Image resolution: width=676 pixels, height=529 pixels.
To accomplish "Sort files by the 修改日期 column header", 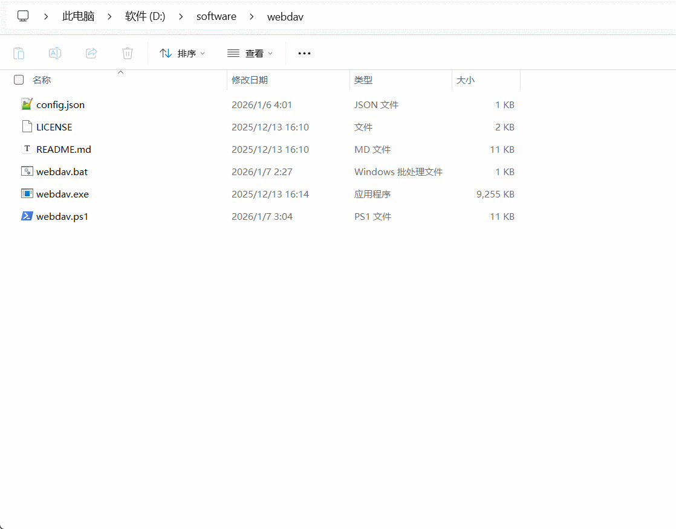I will coord(250,80).
